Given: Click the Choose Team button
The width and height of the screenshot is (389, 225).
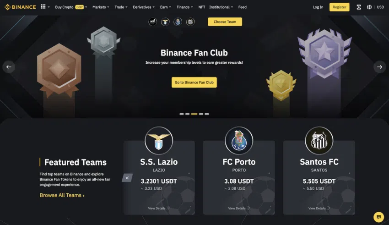Looking at the screenshot, I should 225,22.
